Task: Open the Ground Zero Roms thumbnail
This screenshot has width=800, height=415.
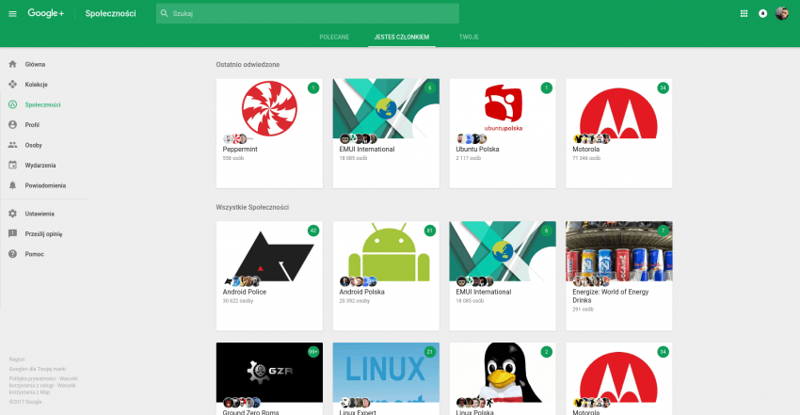Action: [269, 372]
